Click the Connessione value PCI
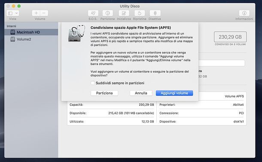The height and width of the screenshot is (162, 262). [x=241, y=113]
